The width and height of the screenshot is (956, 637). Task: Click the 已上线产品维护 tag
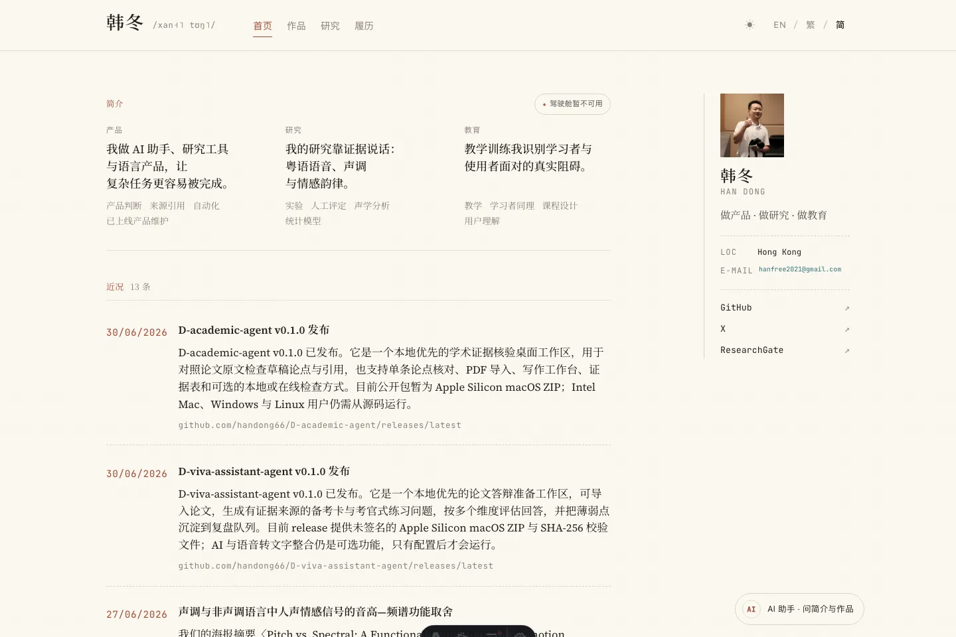pyautogui.click(x=137, y=221)
